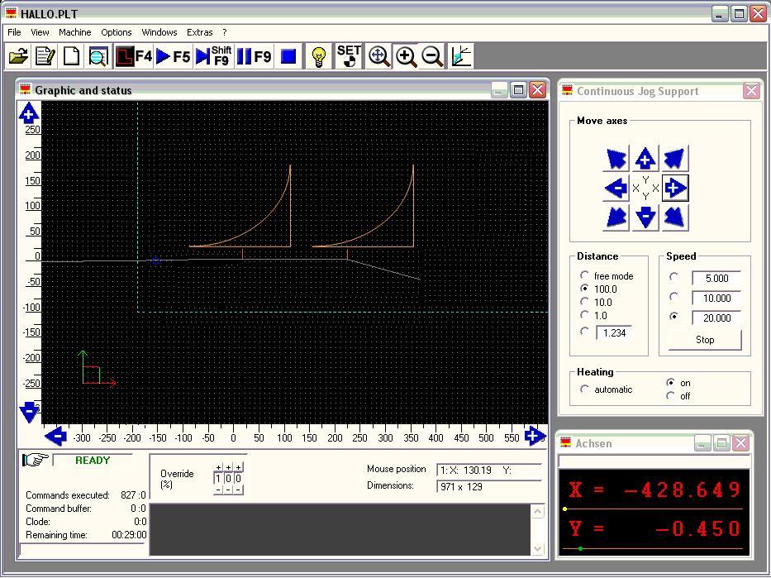This screenshot has height=578, width=771.
Task: Click the custom distance 1.234 input field
Action: click(x=613, y=332)
